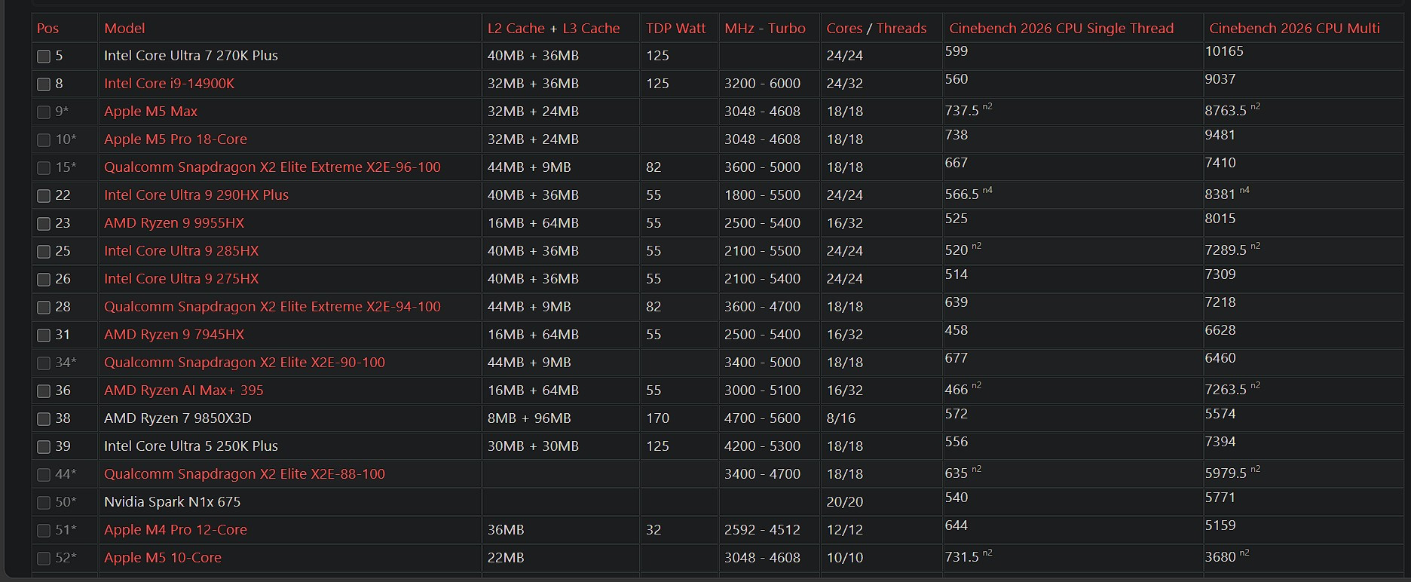Open the AMD Ryzen 9 9955HX link
The image size is (1411, 582).
point(174,223)
